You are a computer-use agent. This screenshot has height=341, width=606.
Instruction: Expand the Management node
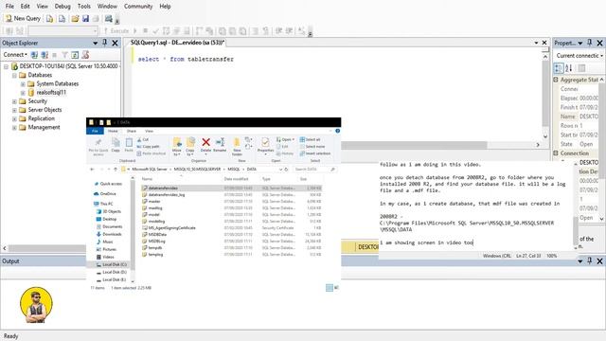pos(14,128)
